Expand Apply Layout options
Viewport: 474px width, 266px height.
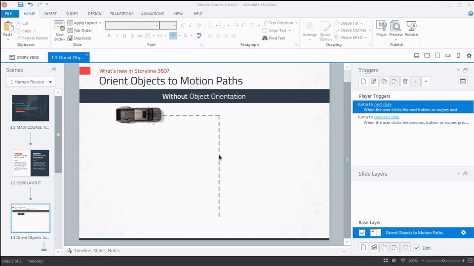[100, 23]
